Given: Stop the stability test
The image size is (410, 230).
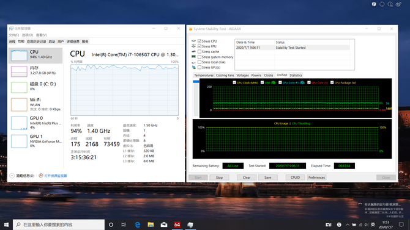Looking at the screenshot, I should 220,178.
